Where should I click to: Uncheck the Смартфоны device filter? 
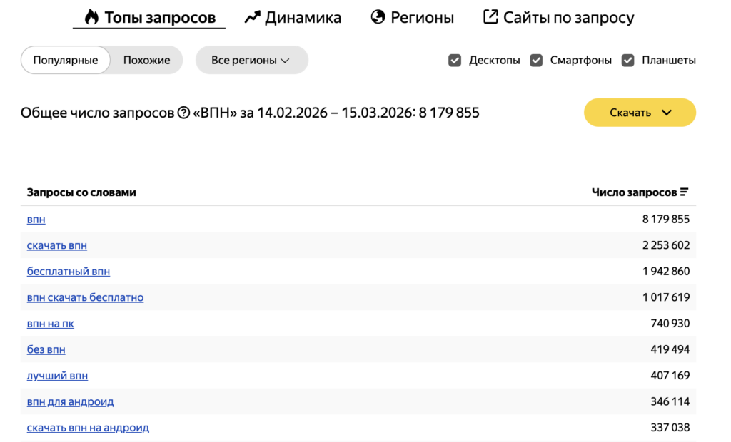click(536, 61)
